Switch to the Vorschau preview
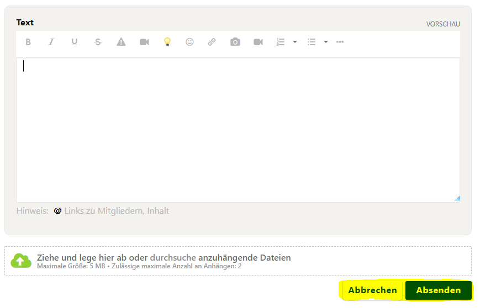Image resolution: width=480 pixels, height=308 pixels. (442, 24)
